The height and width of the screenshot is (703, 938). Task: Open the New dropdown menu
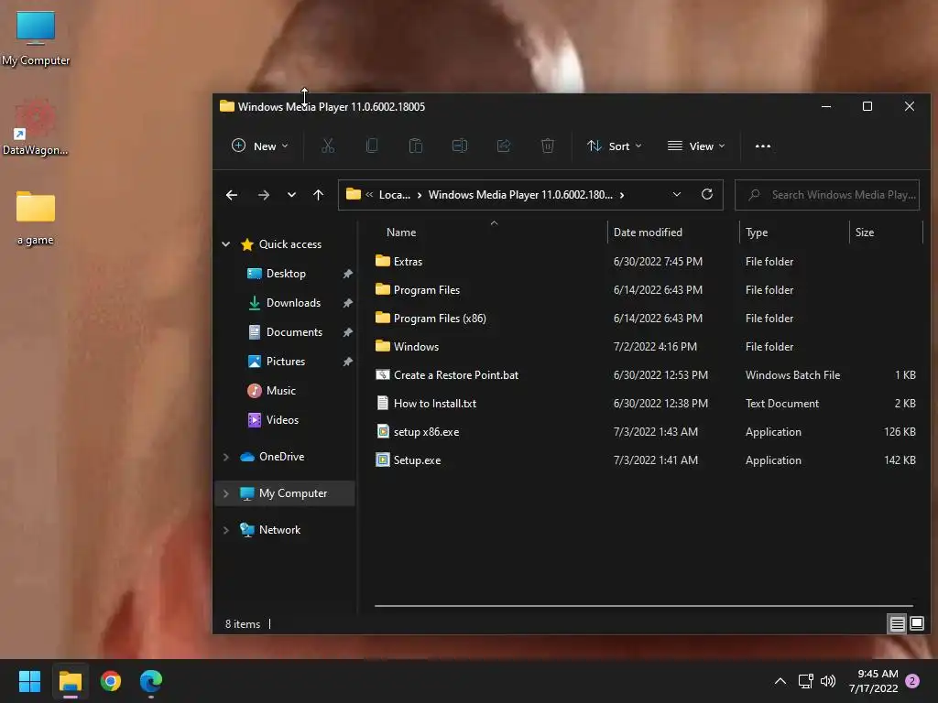(259, 146)
